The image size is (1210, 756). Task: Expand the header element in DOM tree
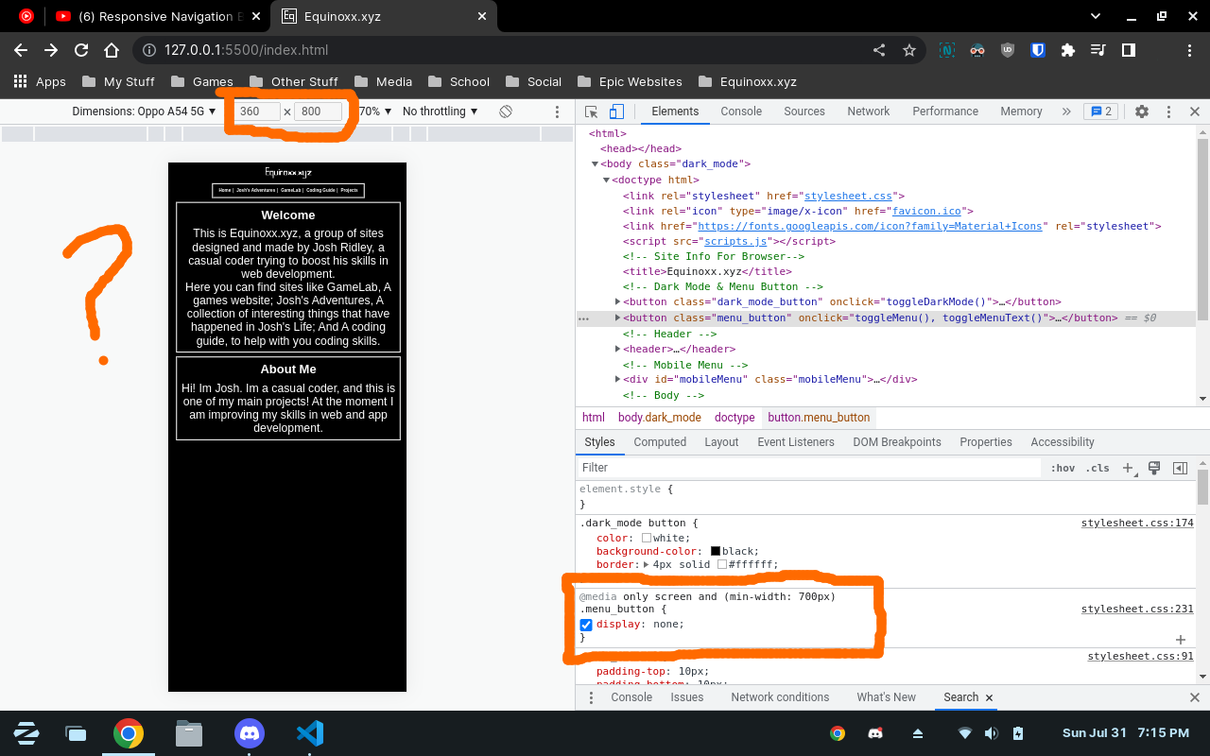click(x=617, y=349)
